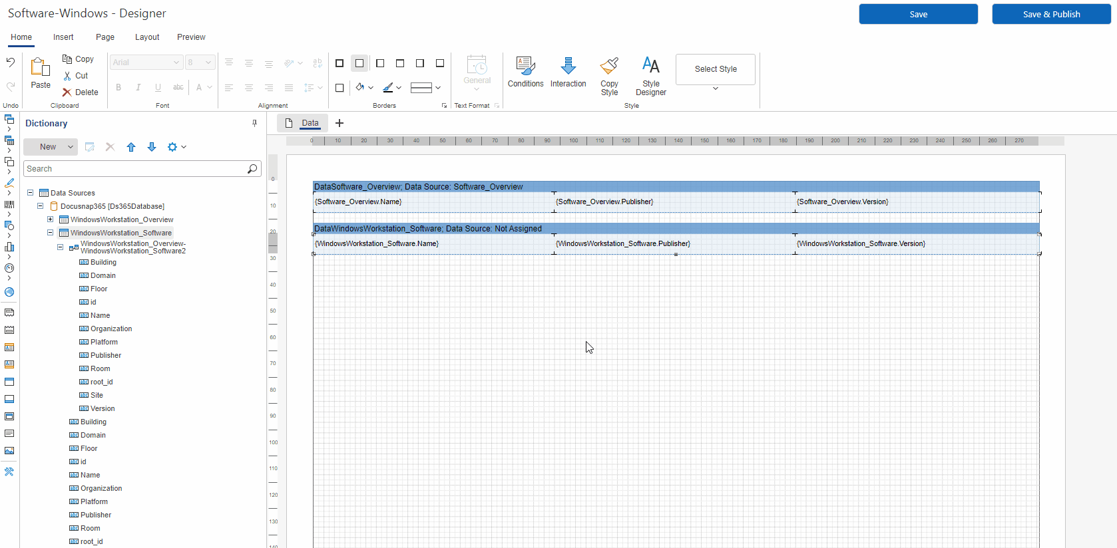Move dictionary item down with blue arrow
This screenshot has width=1117, height=548.
(x=152, y=147)
